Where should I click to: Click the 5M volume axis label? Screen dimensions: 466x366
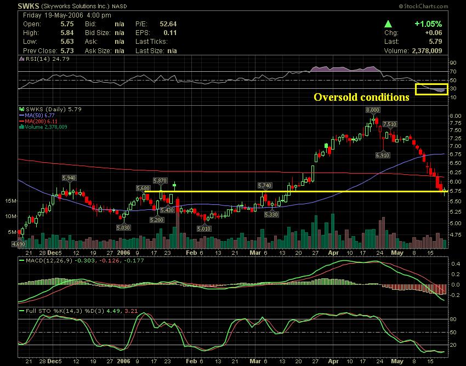(x=12, y=232)
